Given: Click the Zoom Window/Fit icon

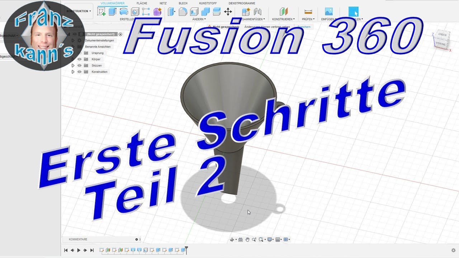Looking at the screenshot, I should (x=261, y=239).
